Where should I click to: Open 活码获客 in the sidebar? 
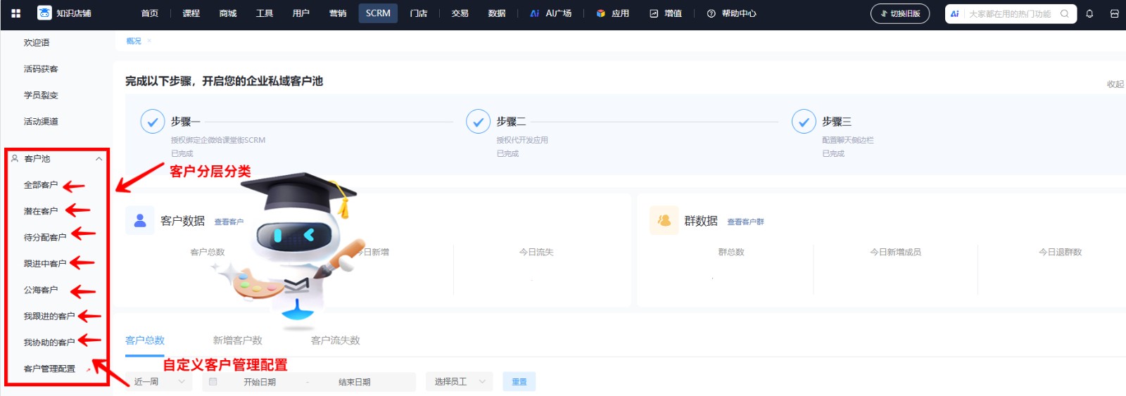click(41, 69)
